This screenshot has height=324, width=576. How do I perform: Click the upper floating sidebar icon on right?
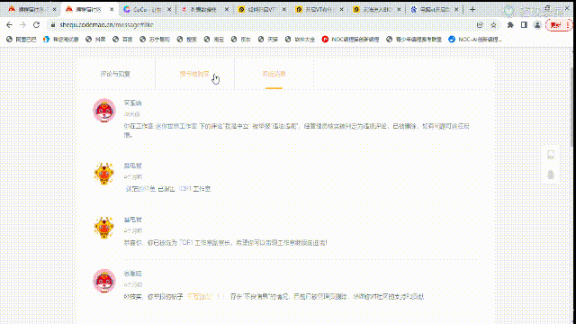tap(550, 155)
